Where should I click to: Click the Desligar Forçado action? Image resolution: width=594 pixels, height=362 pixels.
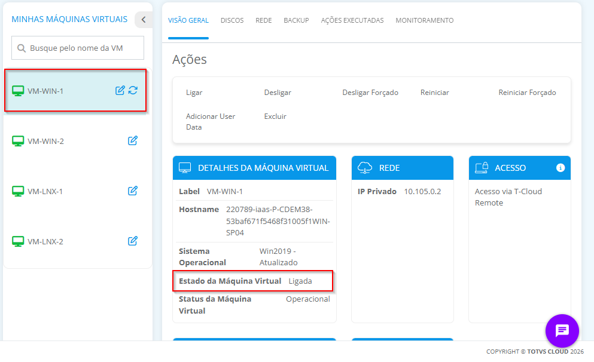pyautogui.click(x=370, y=93)
